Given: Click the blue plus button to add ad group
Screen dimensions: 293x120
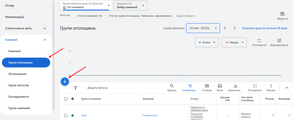Looking at the screenshot, I should point(65,82).
